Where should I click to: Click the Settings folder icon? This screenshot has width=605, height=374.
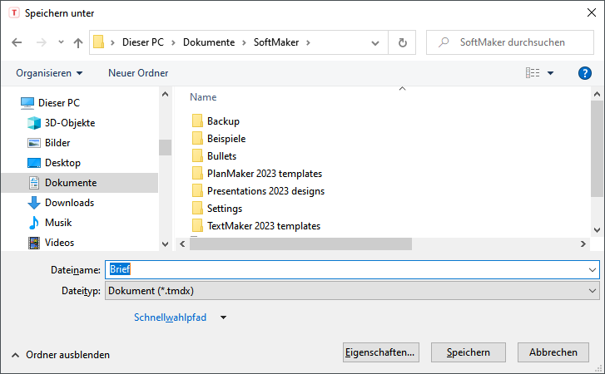point(197,209)
